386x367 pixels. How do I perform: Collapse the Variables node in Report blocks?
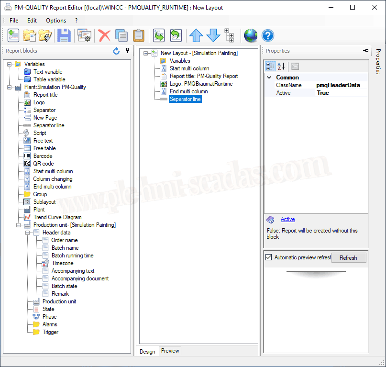click(10, 64)
